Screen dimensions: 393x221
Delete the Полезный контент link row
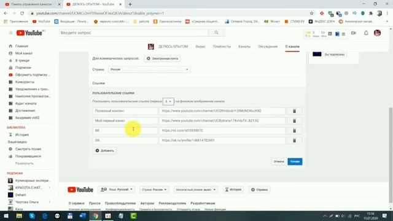coord(295,111)
